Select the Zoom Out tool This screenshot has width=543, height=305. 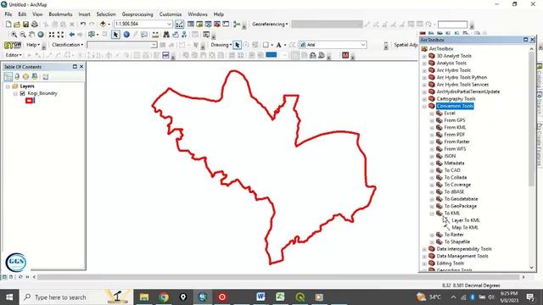click(x=23, y=35)
